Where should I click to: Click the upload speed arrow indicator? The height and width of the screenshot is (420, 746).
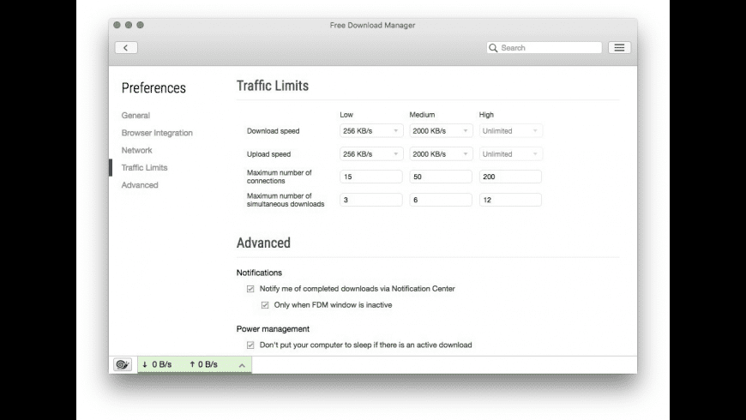(192, 364)
